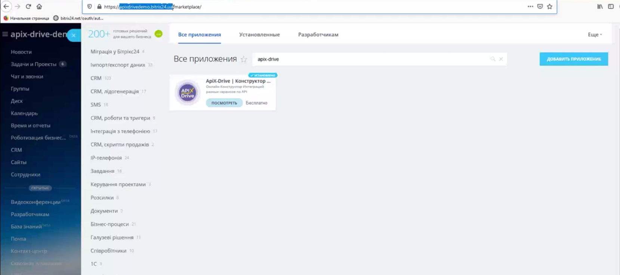Click the tracking protection shield icon
Screen dimensions: 620x275
coord(90,6)
